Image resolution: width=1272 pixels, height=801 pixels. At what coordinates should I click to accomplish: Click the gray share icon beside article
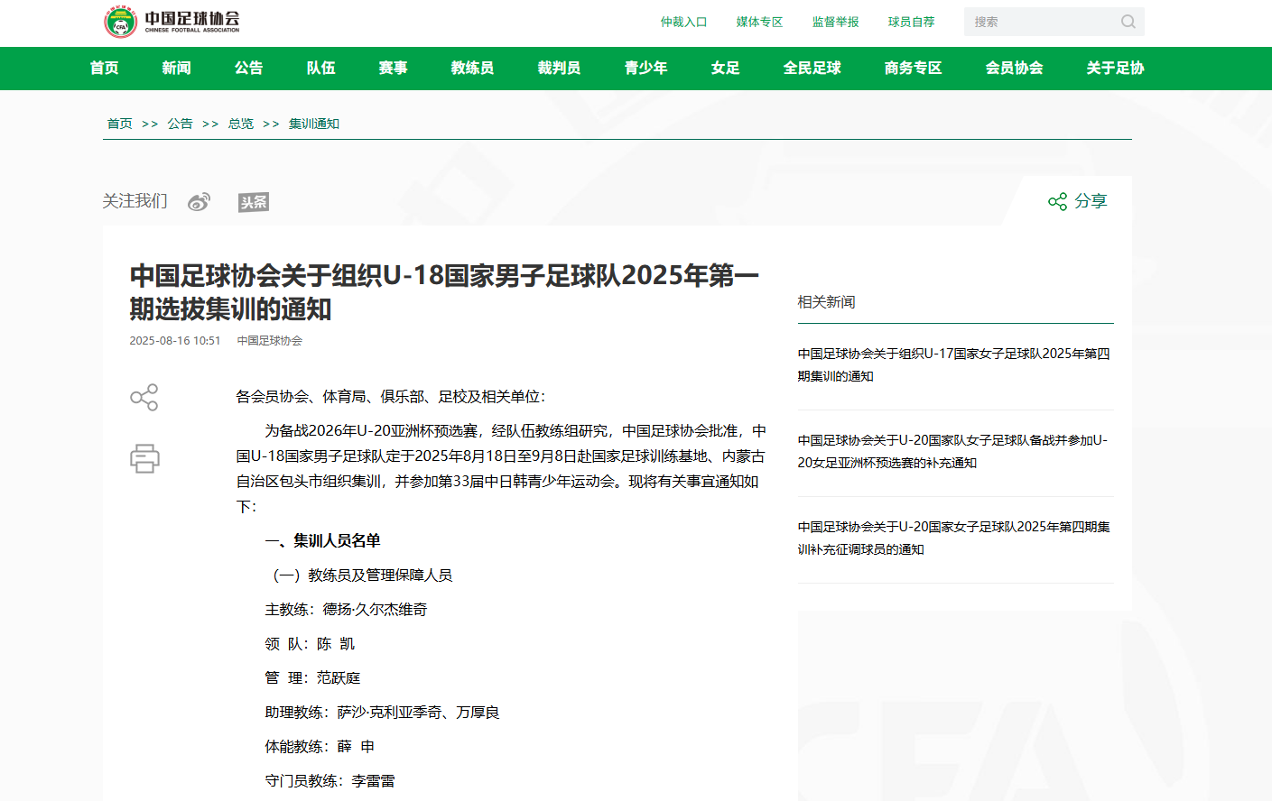pyautogui.click(x=144, y=398)
